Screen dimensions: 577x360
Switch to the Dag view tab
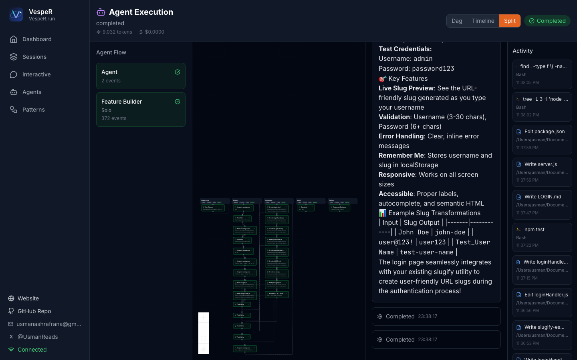457,21
